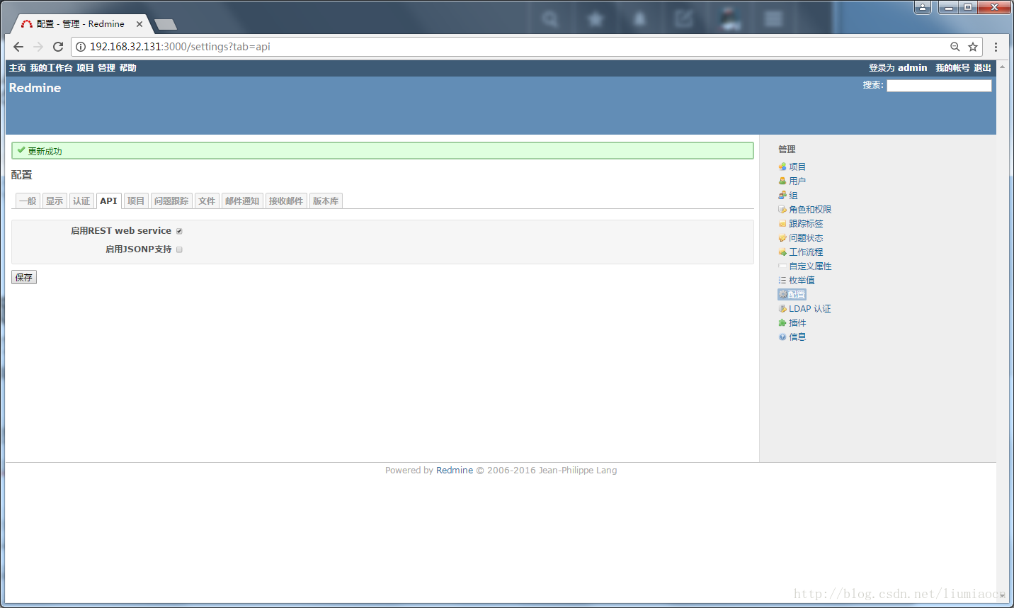Click the Redmine link in footer
1014x608 pixels.
[455, 471]
